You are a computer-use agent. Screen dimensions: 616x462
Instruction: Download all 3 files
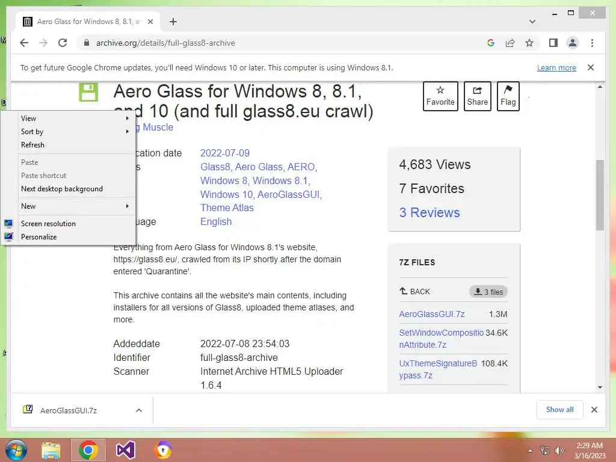[x=488, y=292]
